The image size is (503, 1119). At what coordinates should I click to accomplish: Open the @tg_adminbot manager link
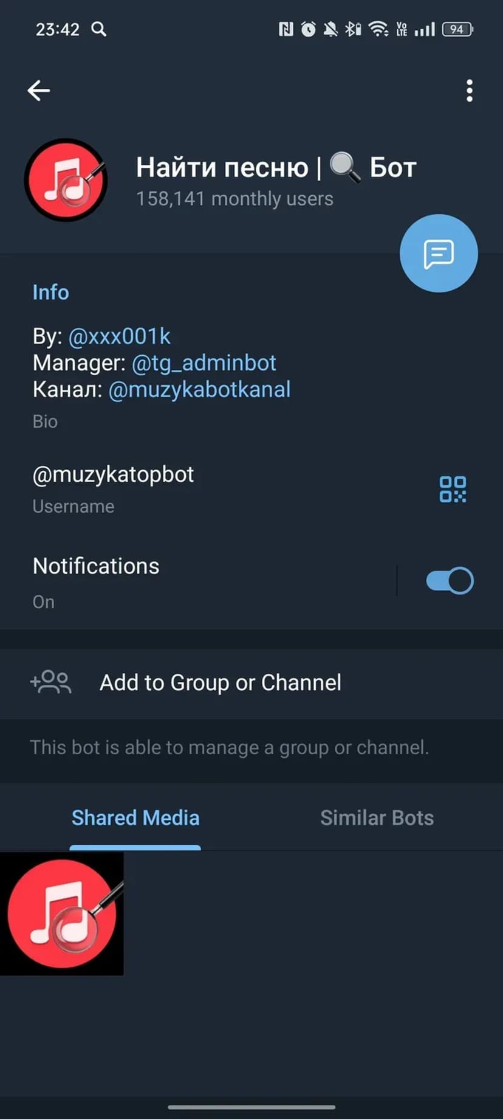[x=204, y=363]
